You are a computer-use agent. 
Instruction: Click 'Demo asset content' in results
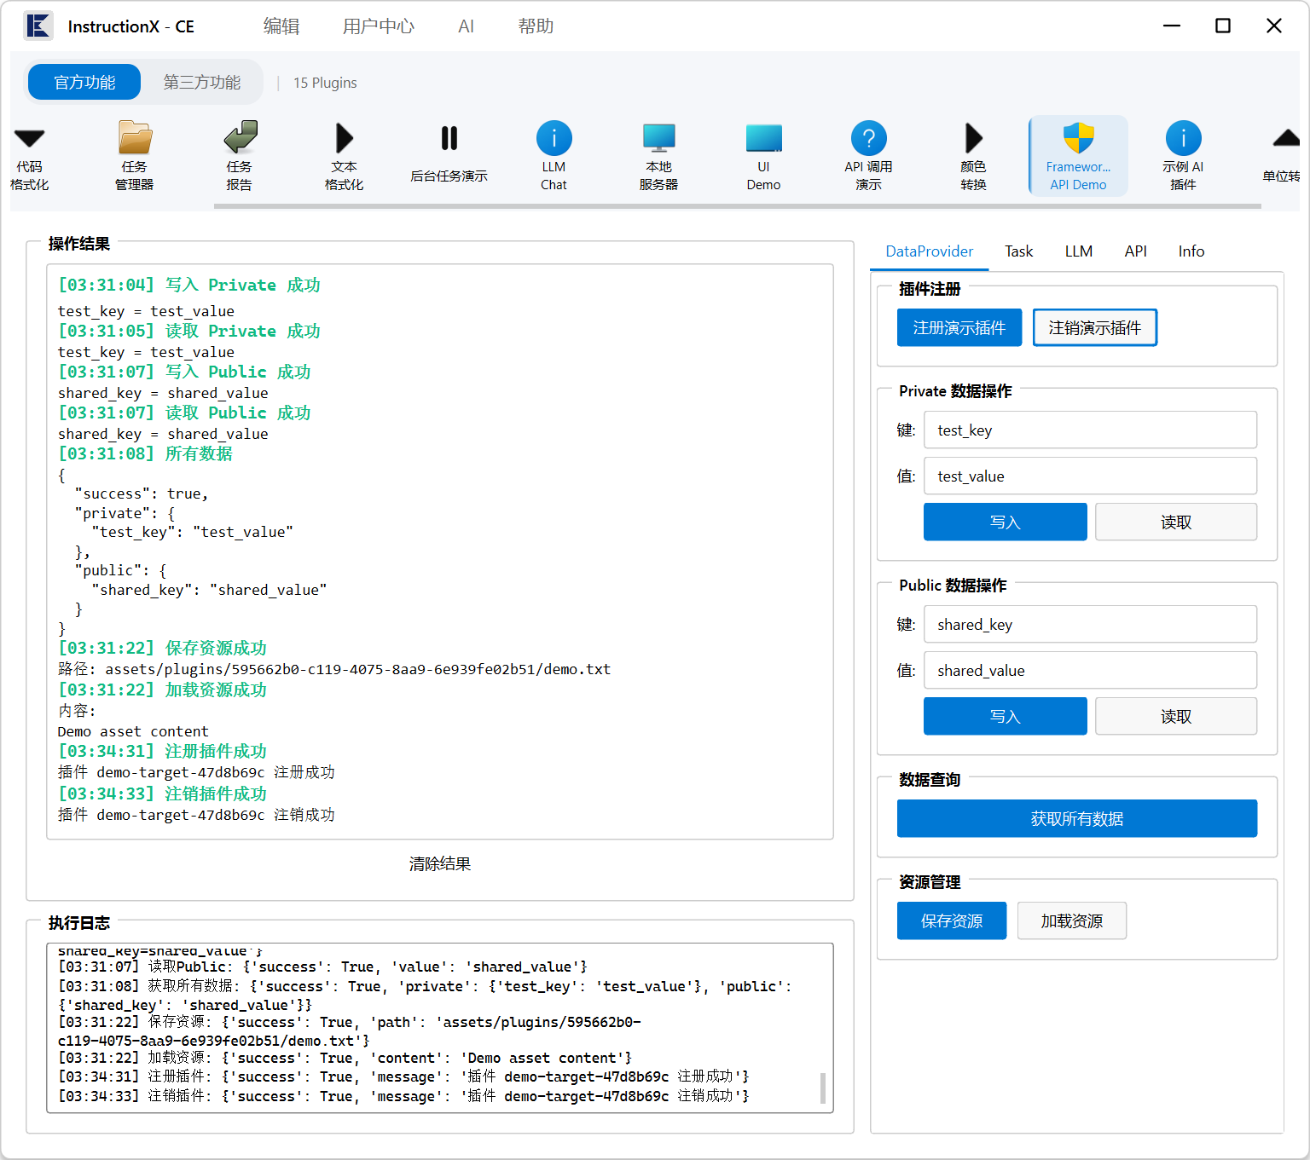(x=133, y=731)
